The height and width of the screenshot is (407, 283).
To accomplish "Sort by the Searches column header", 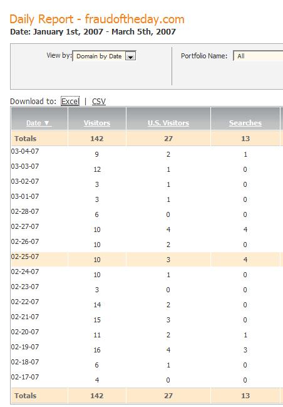I will (x=245, y=123).
